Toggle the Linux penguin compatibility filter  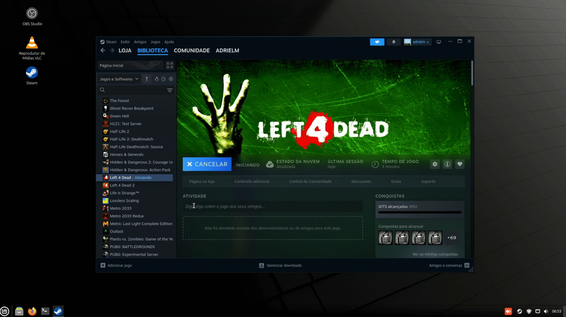pos(157,79)
